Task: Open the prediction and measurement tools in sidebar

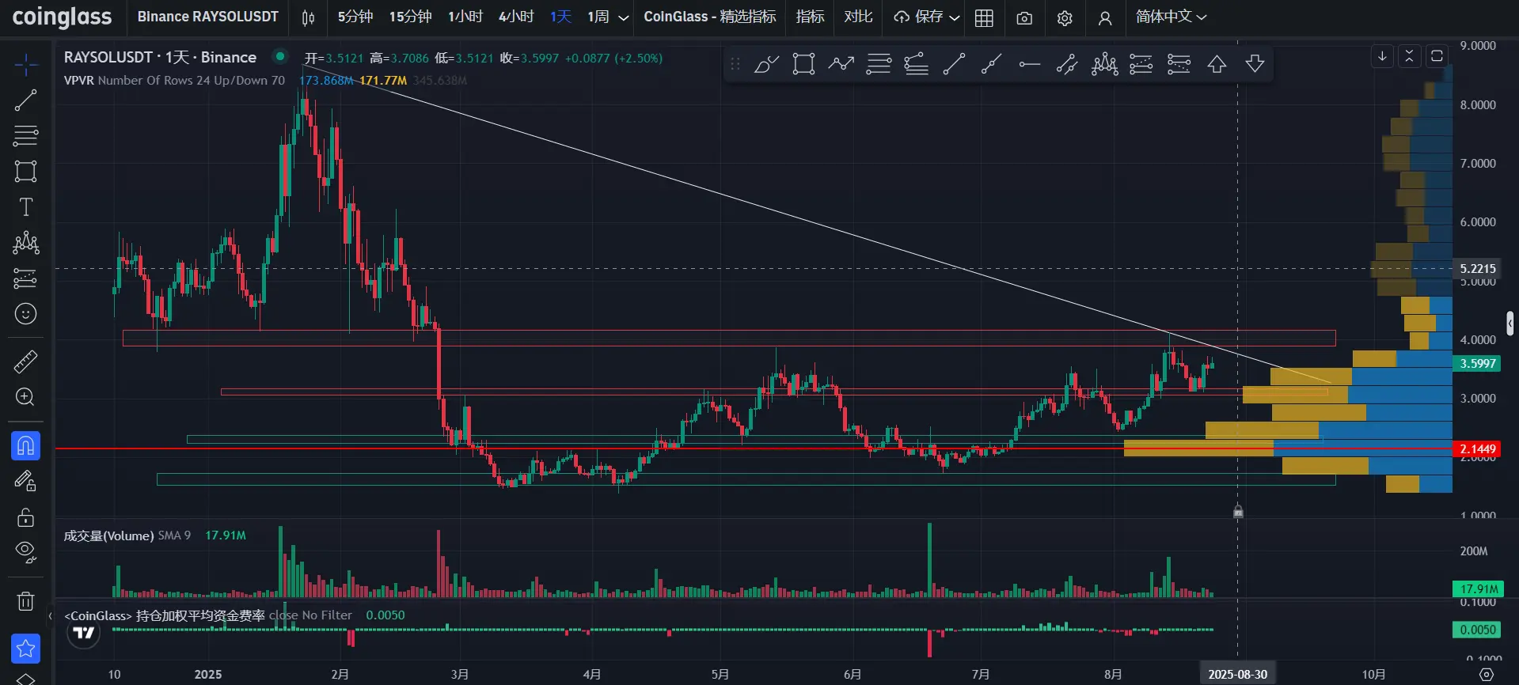Action: click(25, 278)
